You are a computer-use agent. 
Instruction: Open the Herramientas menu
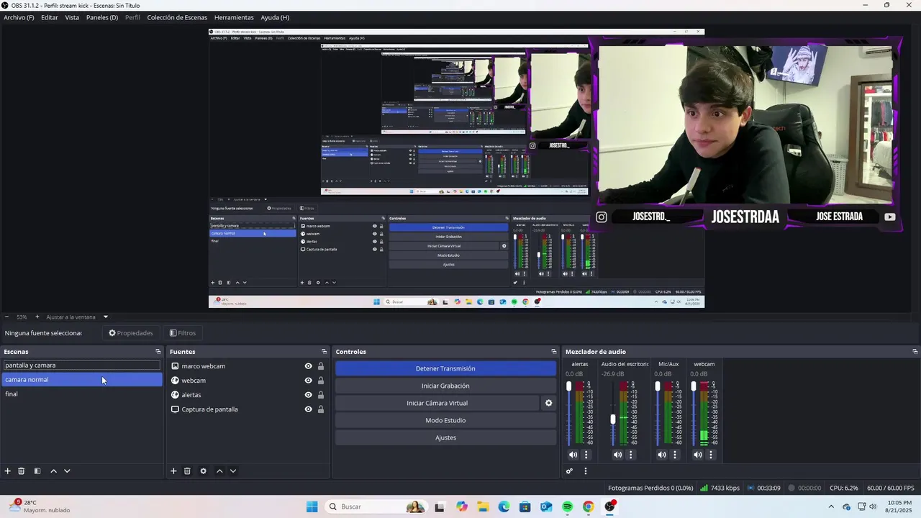(x=234, y=17)
